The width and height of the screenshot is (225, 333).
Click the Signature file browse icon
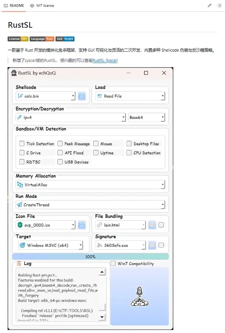(x=152, y=245)
